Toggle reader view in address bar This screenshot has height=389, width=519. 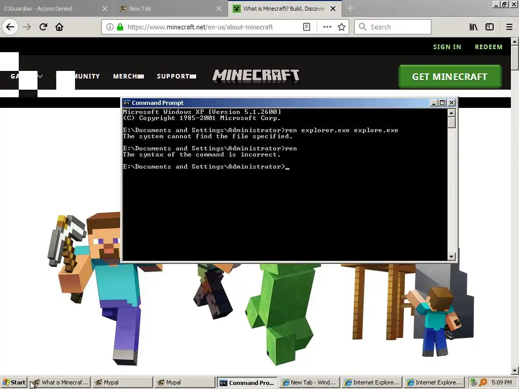tap(307, 27)
